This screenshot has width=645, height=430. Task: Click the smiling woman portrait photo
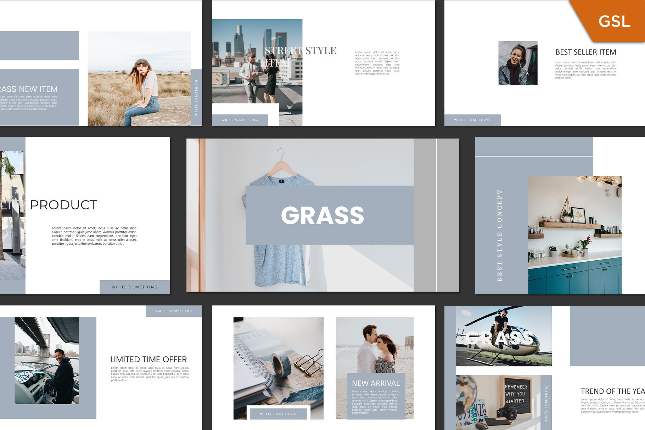pyautogui.click(x=517, y=63)
